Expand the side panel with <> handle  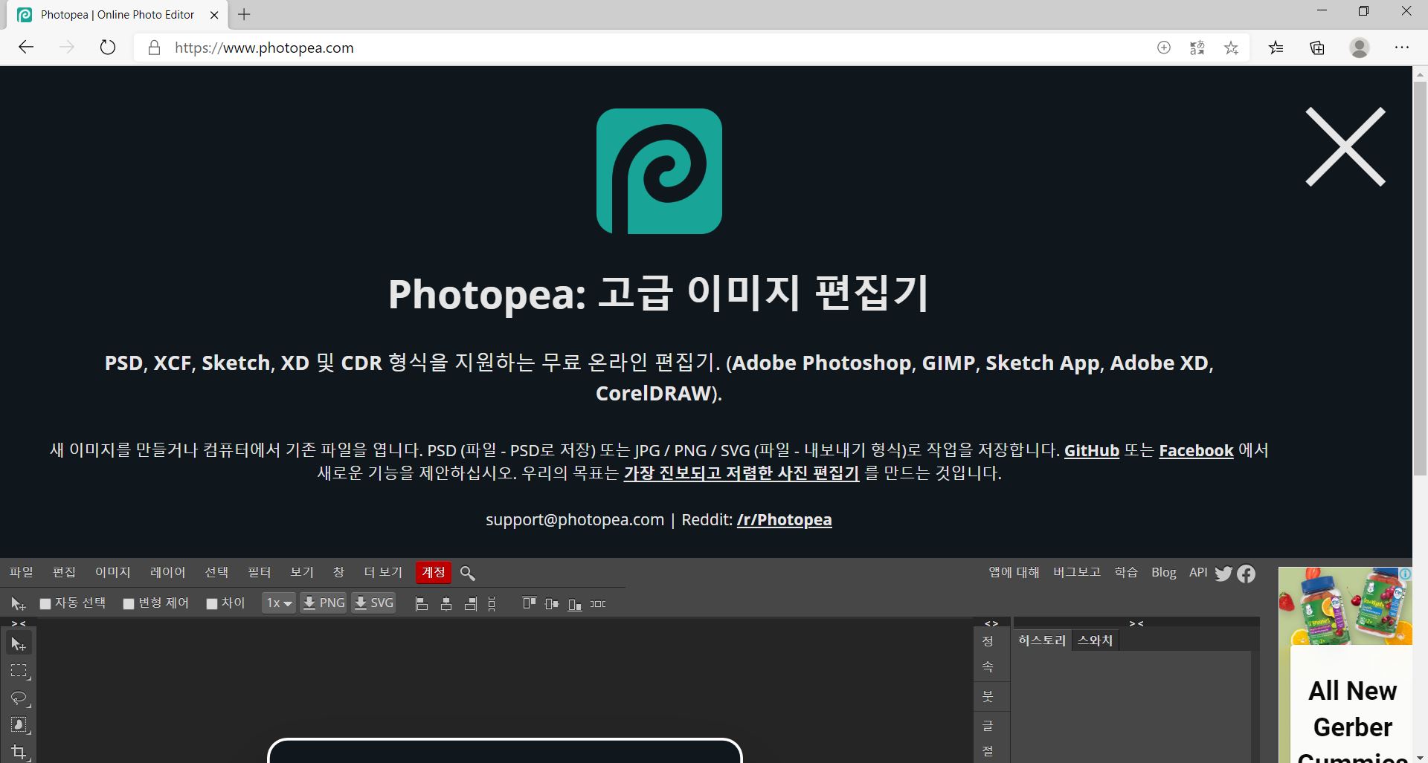[x=991, y=623]
